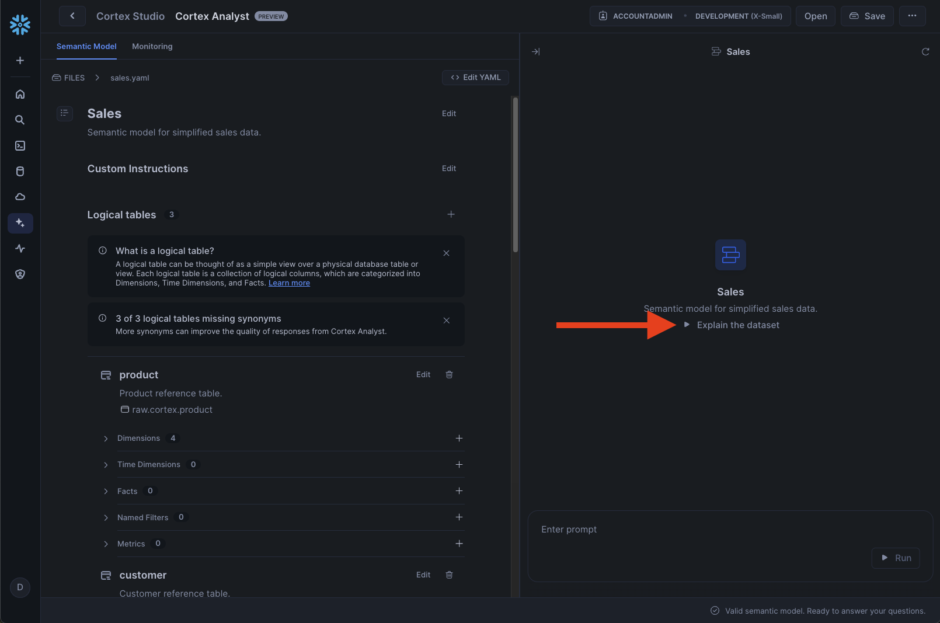The width and height of the screenshot is (940, 623).
Task: Edit the product logical table
Action: tap(423, 374)
